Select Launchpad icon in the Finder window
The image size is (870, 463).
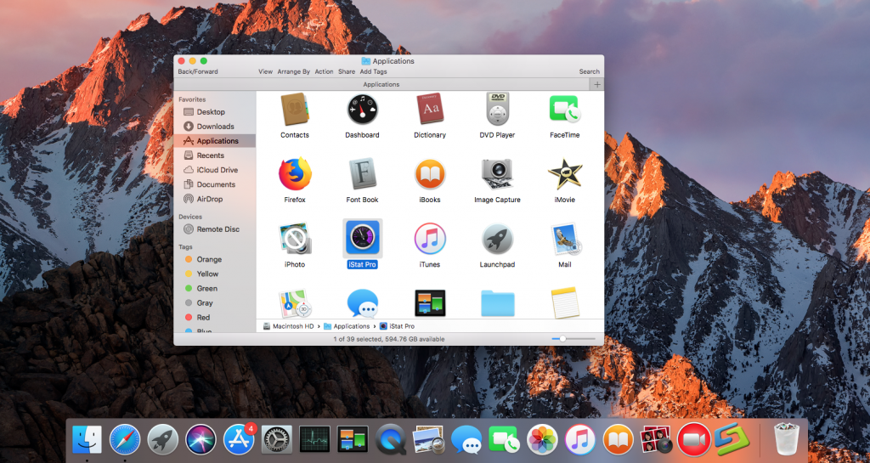pyautogui.click(x=497, y=239)
